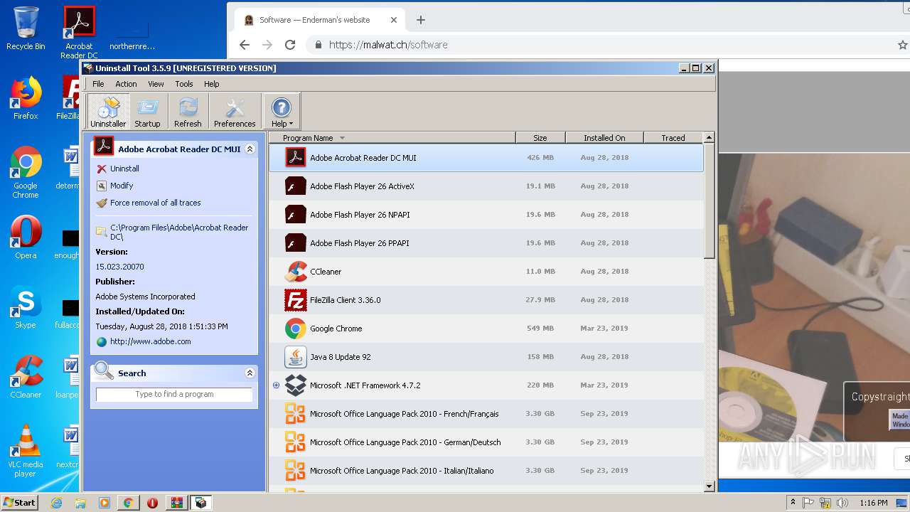This screenshot has height=512, width=910.
Task: Select Office Language Pack 2010 Italian icon
Action: click(296, 470)
